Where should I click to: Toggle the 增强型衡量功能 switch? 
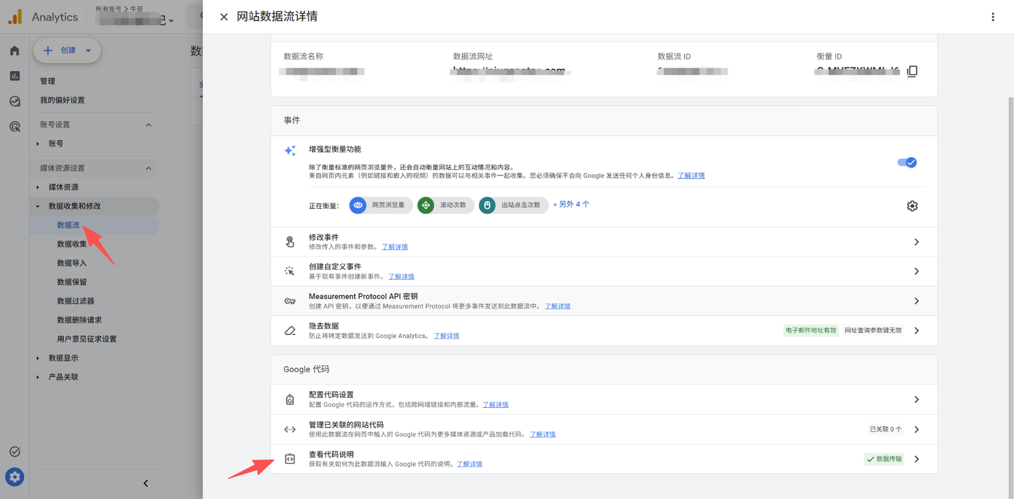coord(907,163)
